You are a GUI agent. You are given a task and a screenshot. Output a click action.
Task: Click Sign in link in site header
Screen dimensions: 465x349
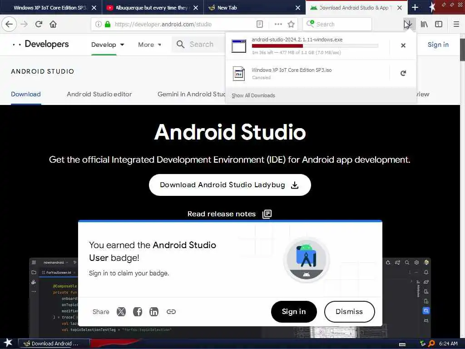pyautogui.click(x=438, y=45)
